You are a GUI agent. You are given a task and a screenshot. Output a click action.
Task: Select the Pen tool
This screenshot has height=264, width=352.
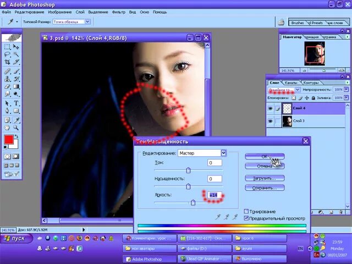(x=7, y=111)
